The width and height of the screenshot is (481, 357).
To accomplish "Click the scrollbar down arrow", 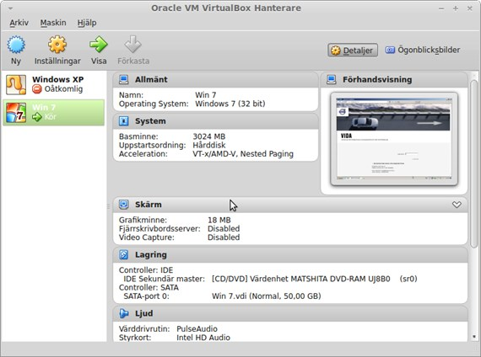I will [474, 337].
